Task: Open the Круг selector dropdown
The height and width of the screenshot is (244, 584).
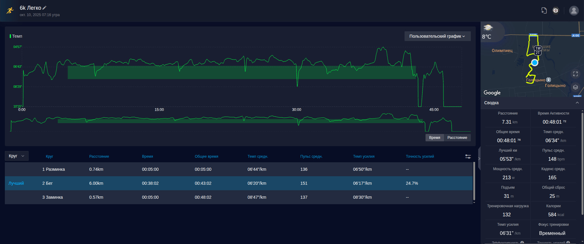Action: [x=17, y=156]
